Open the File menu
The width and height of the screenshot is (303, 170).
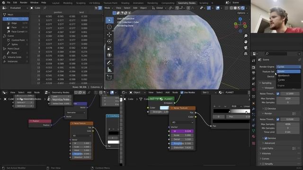pyautogui.click(x=9, y=3)
